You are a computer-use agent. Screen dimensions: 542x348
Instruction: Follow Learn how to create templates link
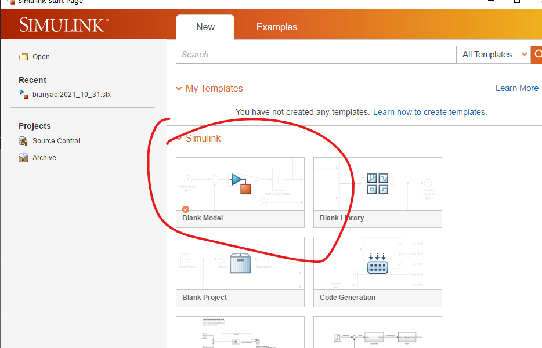click(430, 112)
